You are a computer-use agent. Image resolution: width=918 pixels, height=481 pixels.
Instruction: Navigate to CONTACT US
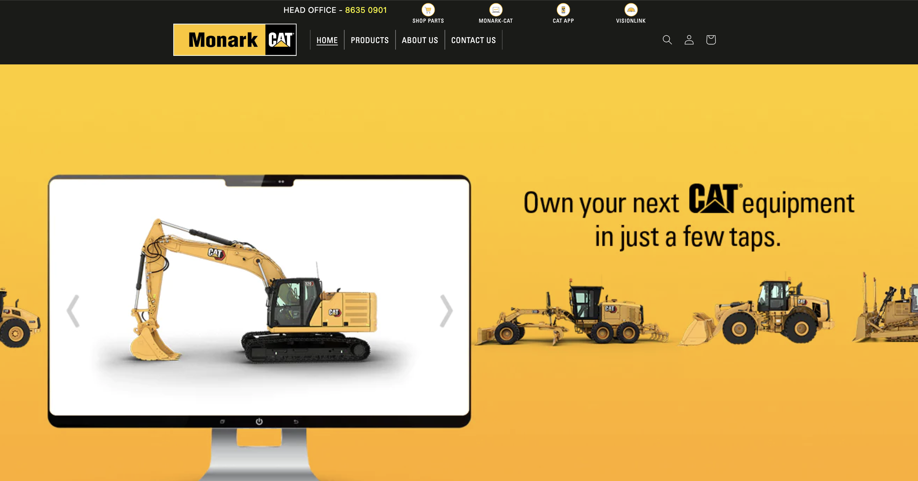(473, 40)
